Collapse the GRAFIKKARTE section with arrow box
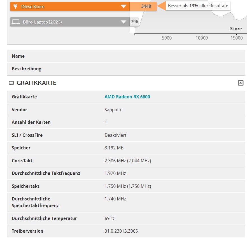247x238 pixels. coord(241,83)
